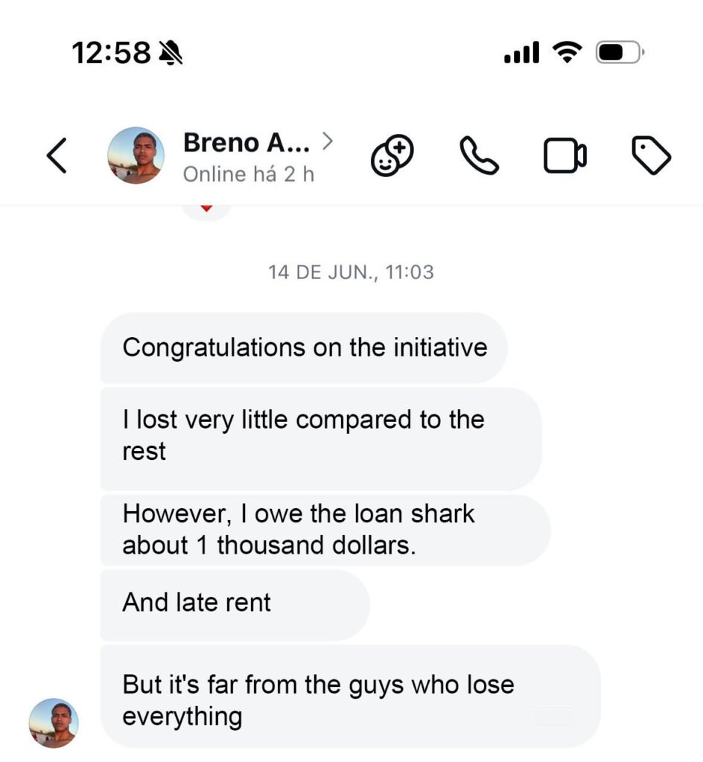Tap the "guys who lose everything" message
Viewport: 703px width, 762px height.
click(x=350, y=698)
